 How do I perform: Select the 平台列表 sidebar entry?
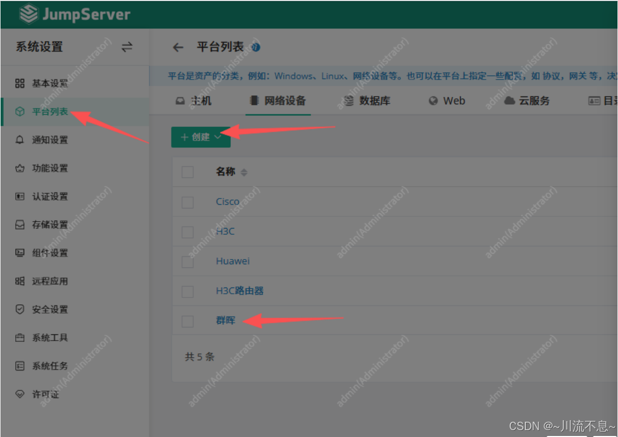(75, 112)
